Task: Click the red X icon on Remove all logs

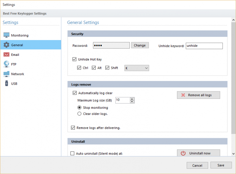Action: (183, 95)
